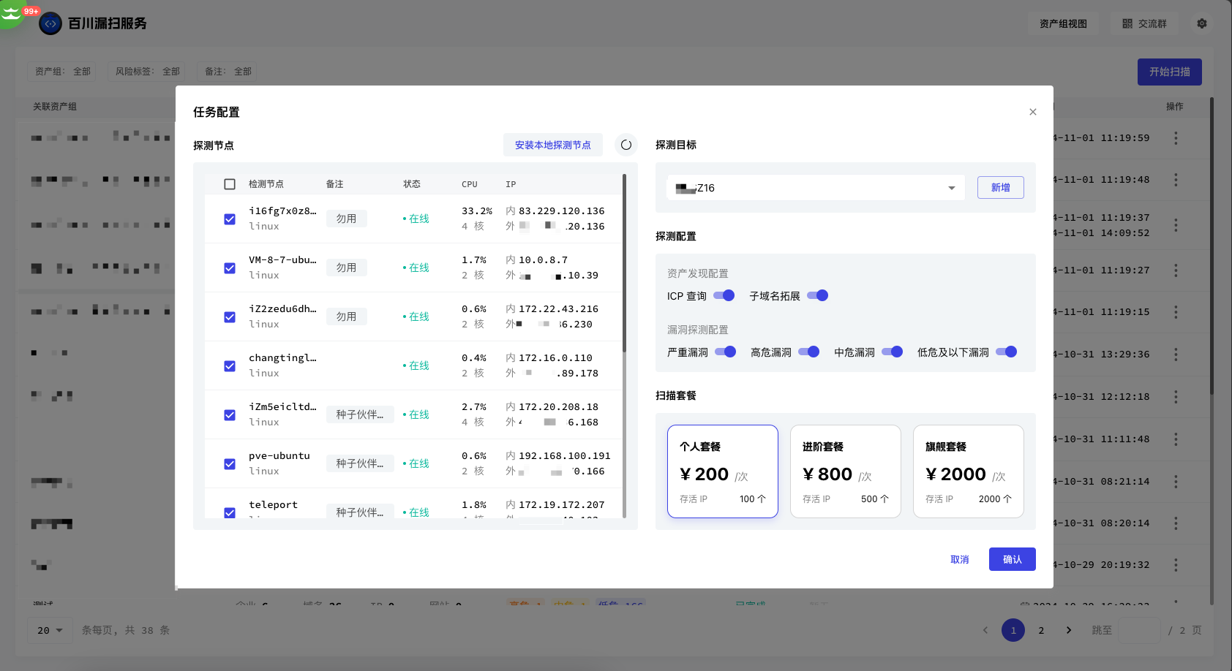Screen dimensions: 1232x671
Task: Click 在线 status of changtingl row
Action: (x=416, y=365)
